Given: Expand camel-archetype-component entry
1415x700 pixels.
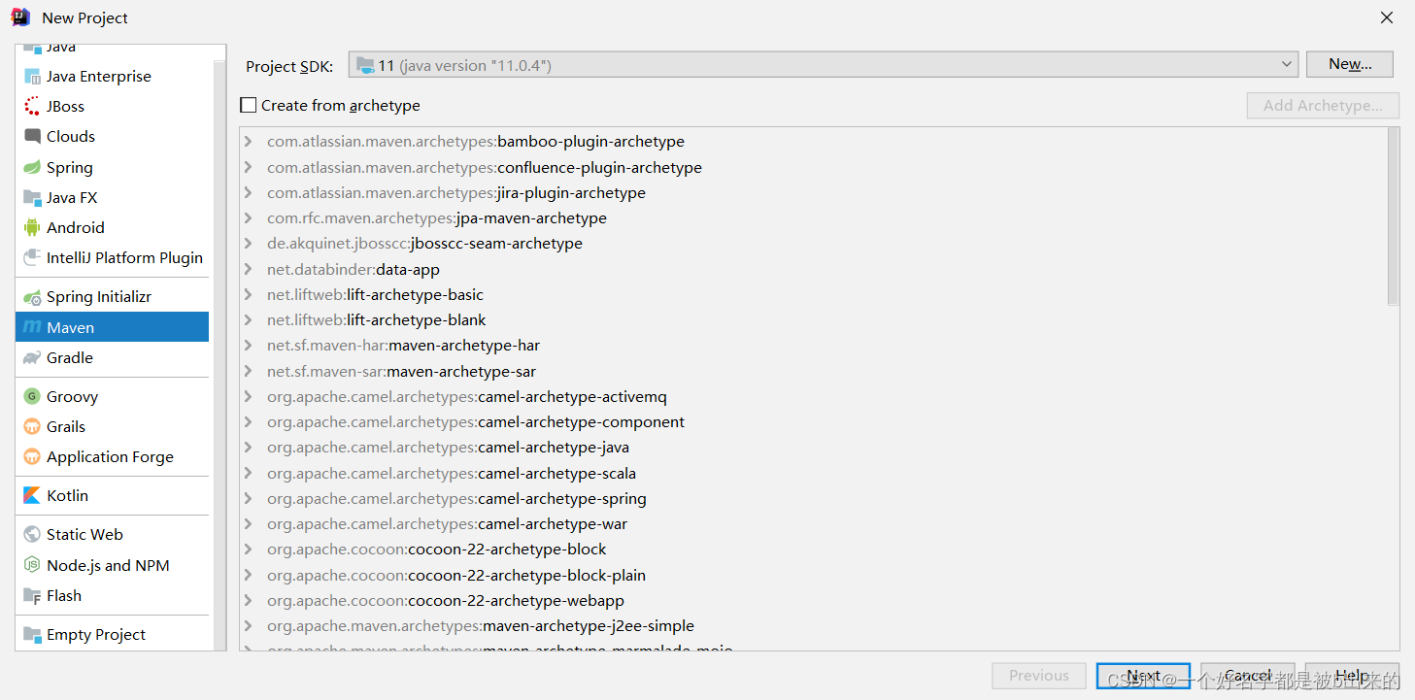Looking at the screenshot, I should (x=249, y=421).
